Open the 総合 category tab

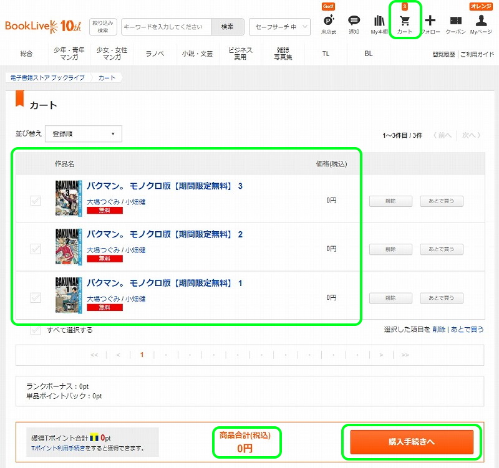(x=26, y=54)
